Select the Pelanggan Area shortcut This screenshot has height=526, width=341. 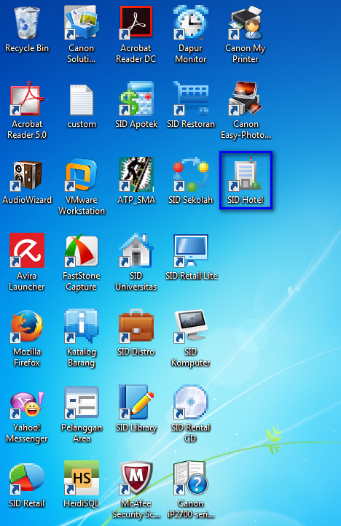point(82,403)
